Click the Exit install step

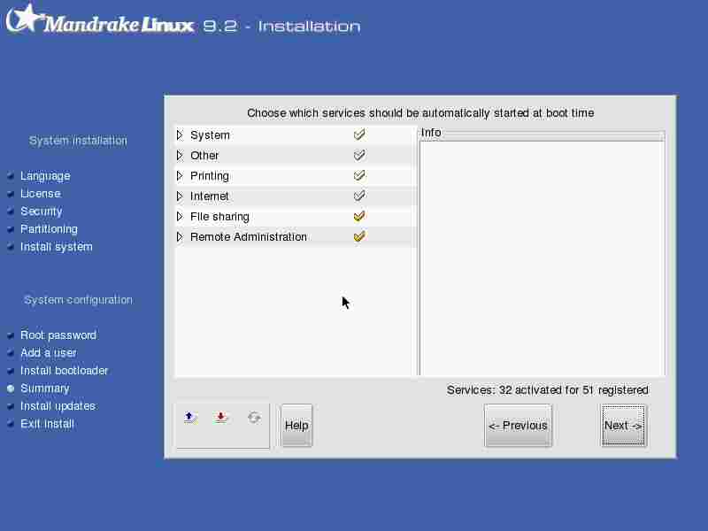pyautogui.click(x=47, y=424)
